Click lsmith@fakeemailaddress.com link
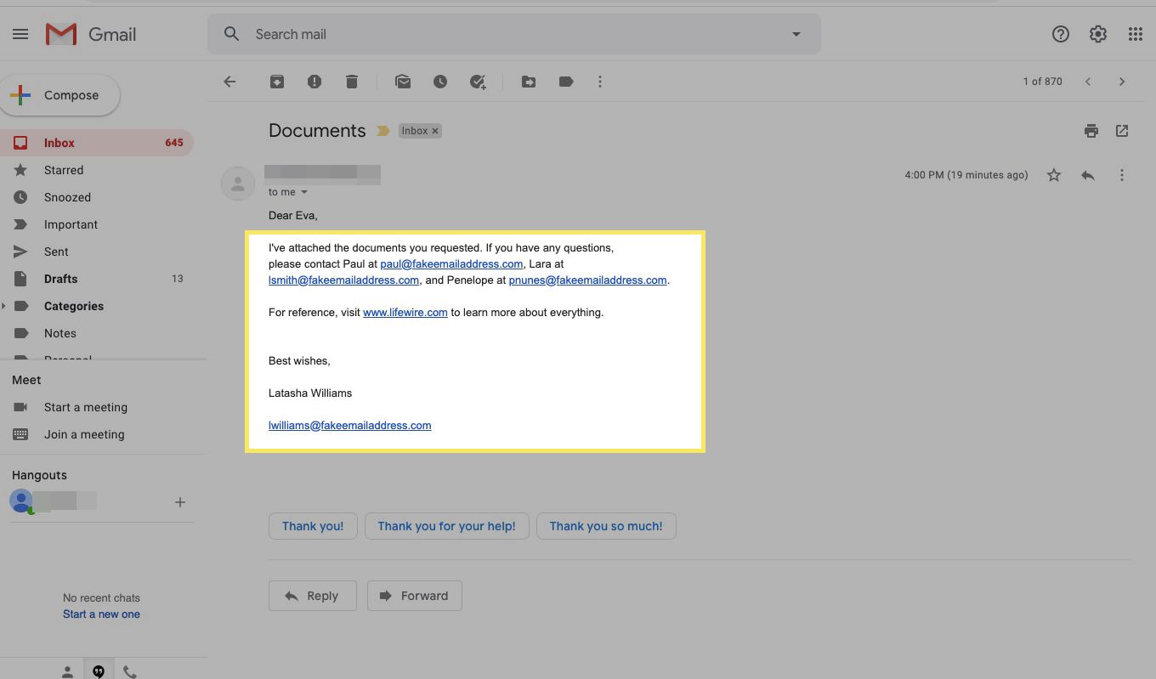The image size is (1156, 679). [x=343, y=280]
